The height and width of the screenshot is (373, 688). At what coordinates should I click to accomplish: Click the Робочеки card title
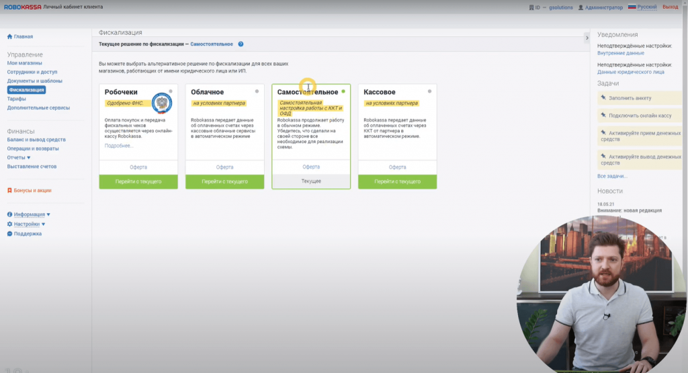(x=121, y=92)
